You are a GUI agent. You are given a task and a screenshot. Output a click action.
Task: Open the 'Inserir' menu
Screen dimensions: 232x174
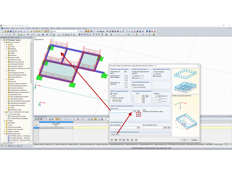click(x=22, y=28)
